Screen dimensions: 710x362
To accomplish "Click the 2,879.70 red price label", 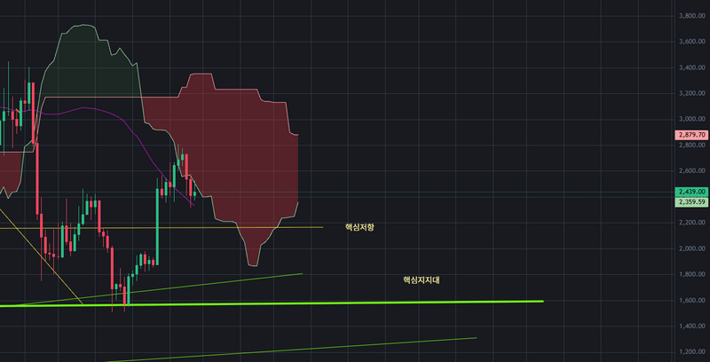I will tap(691, 135).
